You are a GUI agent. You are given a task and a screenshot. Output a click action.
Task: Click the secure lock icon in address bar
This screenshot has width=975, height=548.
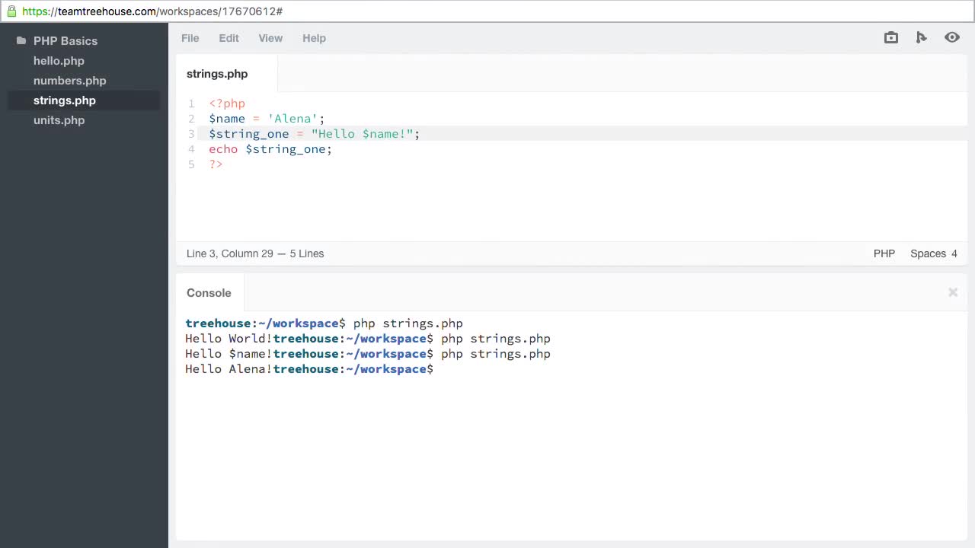point(11,11)
